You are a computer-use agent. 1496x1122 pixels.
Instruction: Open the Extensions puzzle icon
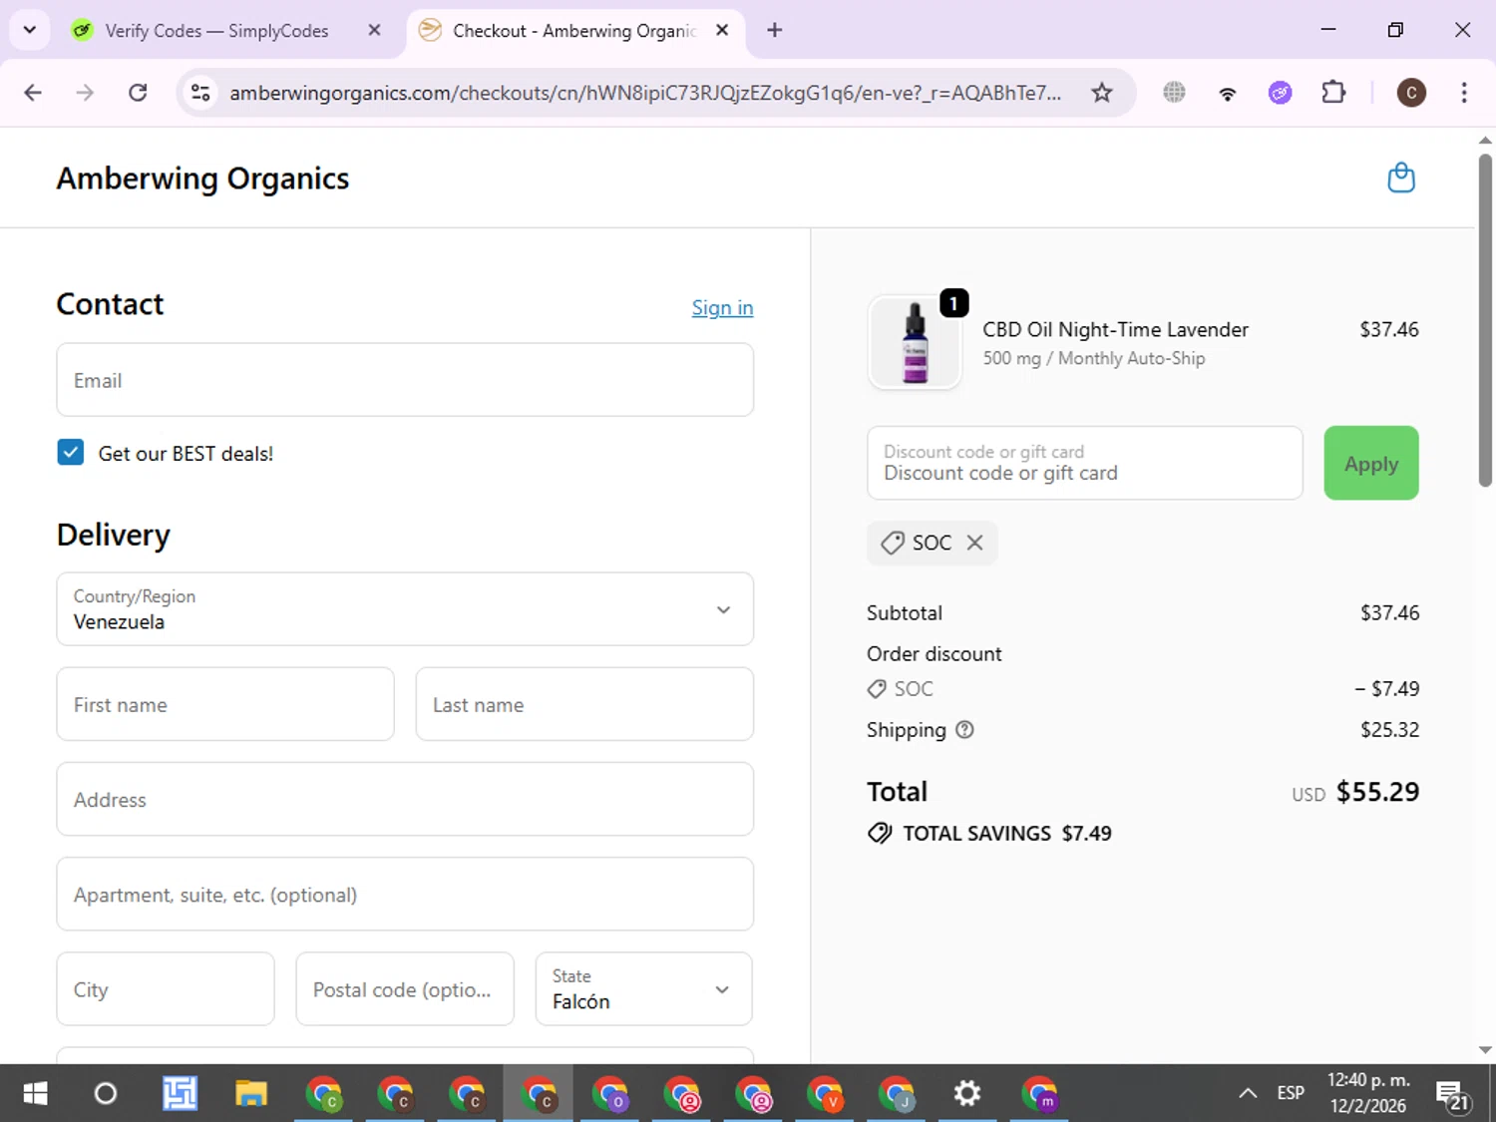point(1333,93)
